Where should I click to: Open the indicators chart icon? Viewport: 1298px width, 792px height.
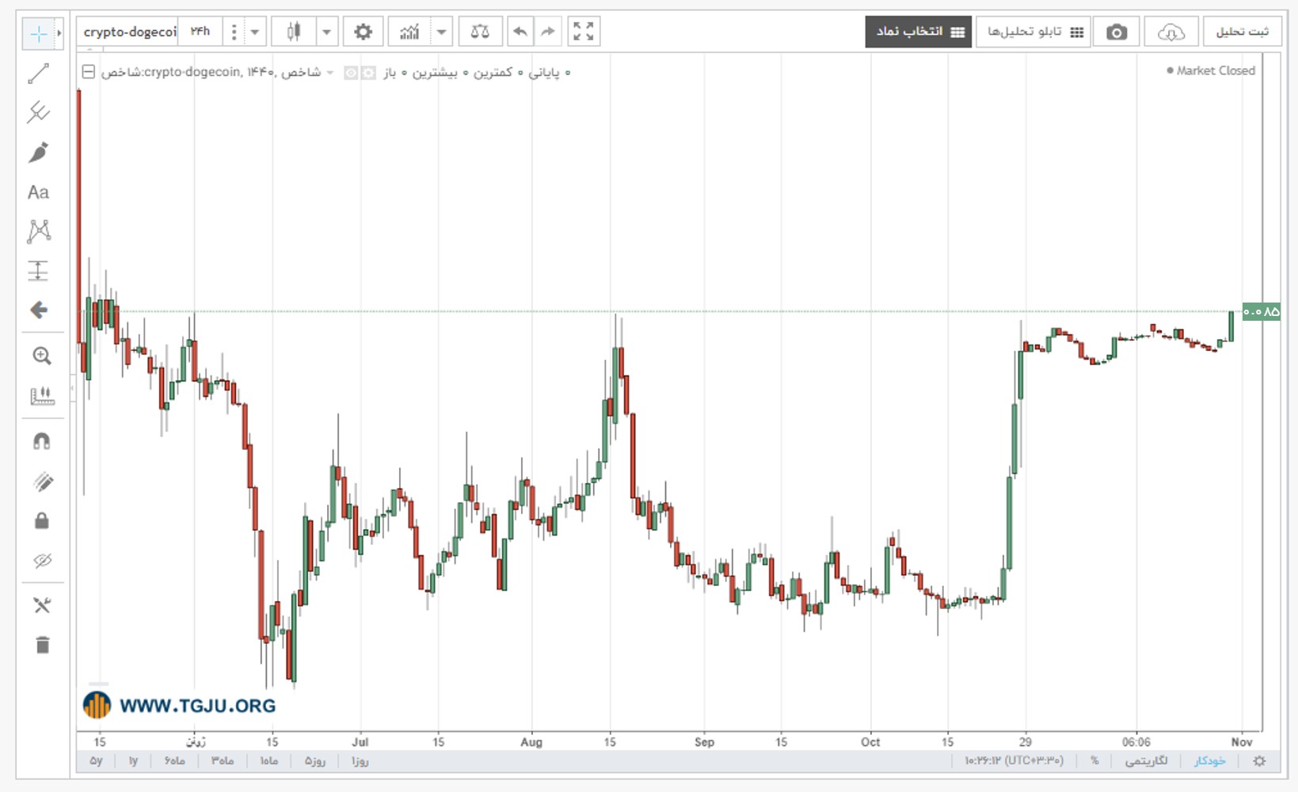tap(409, 32)
